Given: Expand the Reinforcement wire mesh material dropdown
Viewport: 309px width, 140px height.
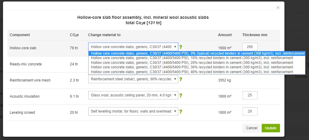Looking at the screenshot, I should 133,79.
